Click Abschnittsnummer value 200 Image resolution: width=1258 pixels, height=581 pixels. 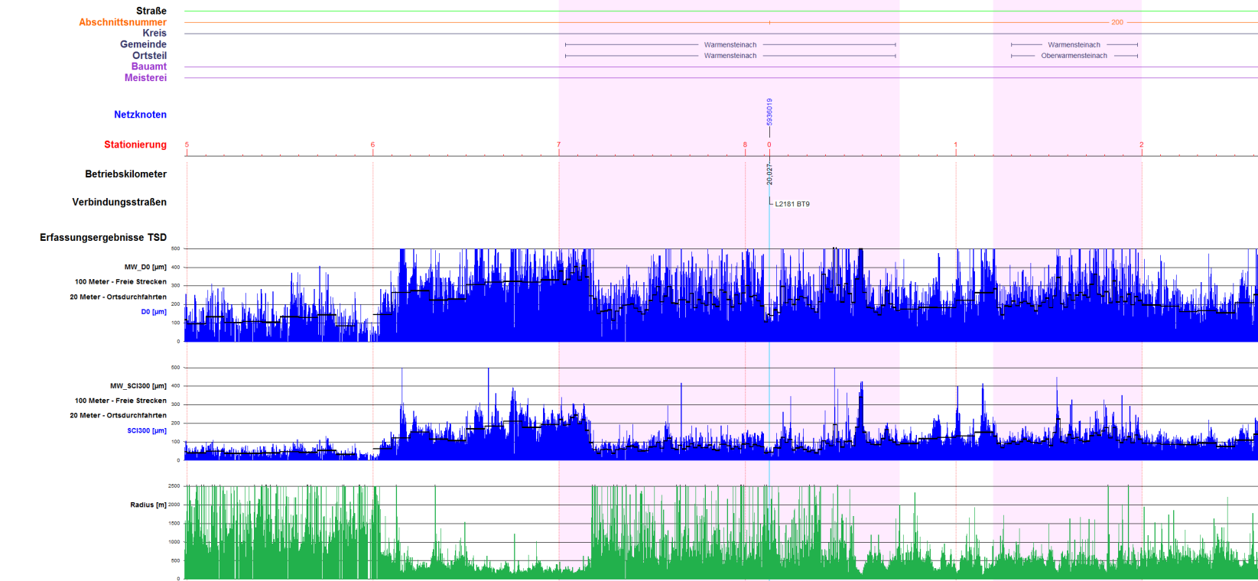click(1117, 22)
